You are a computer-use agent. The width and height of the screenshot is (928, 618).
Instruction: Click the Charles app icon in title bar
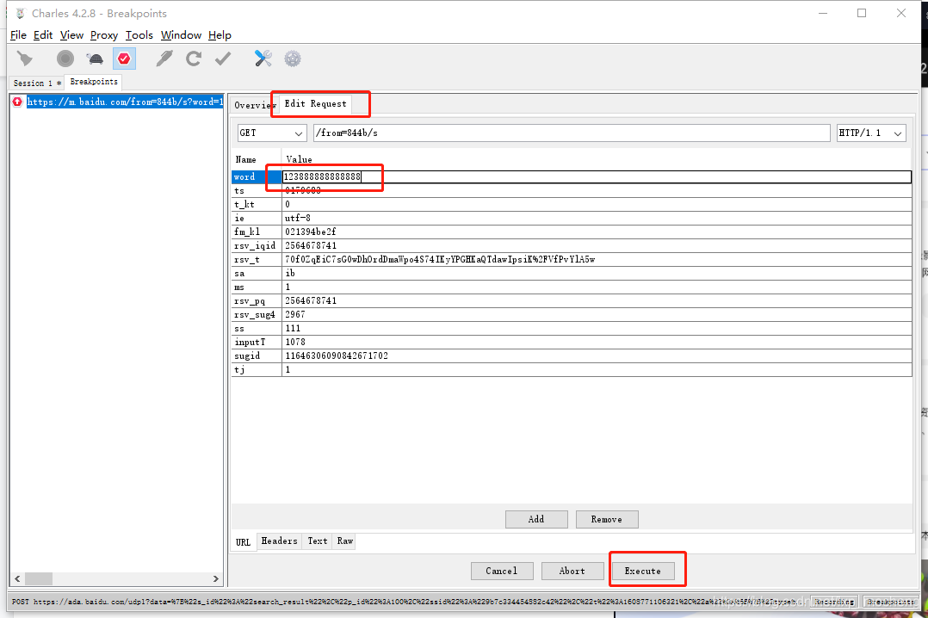pyautogui.click(x=21, y=13)
